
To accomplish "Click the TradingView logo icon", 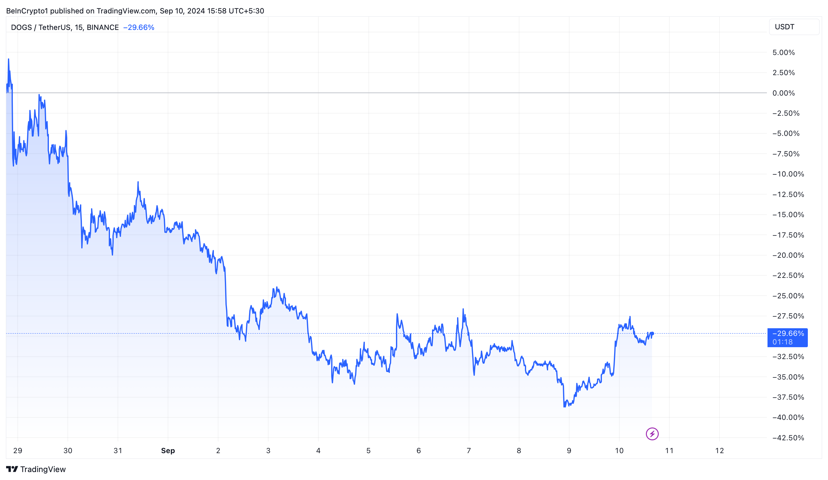I will (x=12, y=469).
